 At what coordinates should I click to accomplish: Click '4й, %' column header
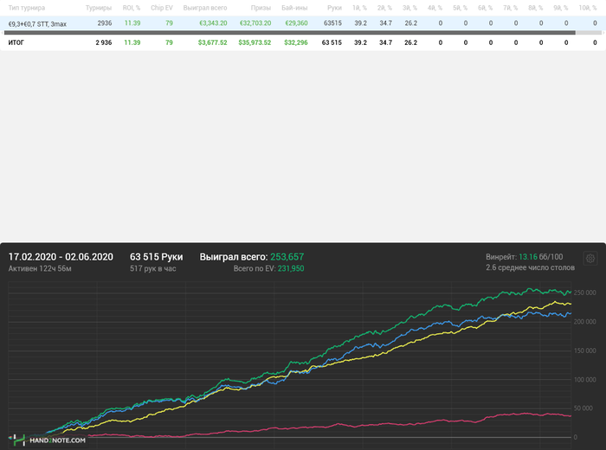click(x=435, y=8)
